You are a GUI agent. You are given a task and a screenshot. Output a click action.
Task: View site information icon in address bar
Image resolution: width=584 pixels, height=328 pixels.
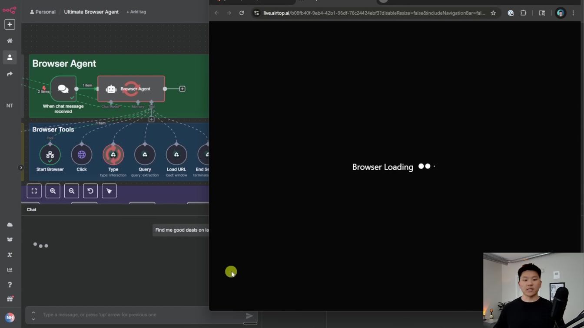click(x=256, y=13)
